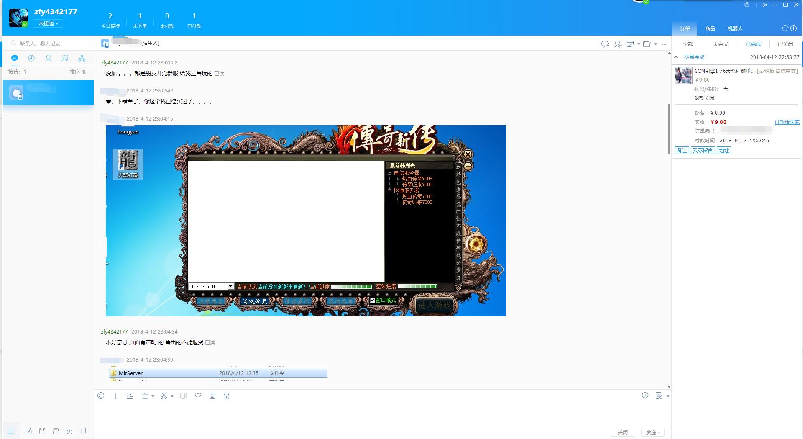Screen dimensions: 803x439
Task: Open the 发送 send options button
Action: tap(653, 432)
